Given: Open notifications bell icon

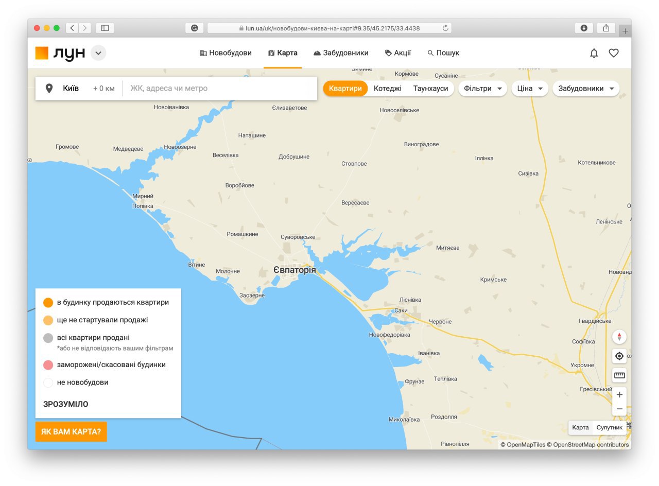Looking at the screenshot, I should tap(594, 53).
